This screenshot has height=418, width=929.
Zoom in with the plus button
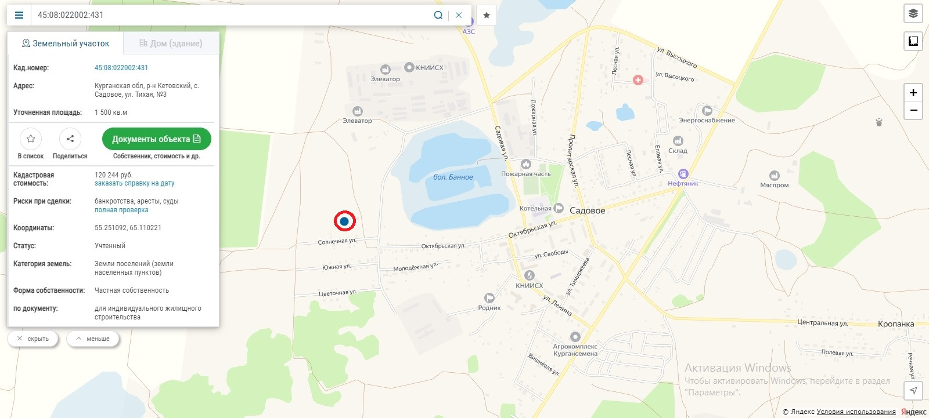click(913, 93)
